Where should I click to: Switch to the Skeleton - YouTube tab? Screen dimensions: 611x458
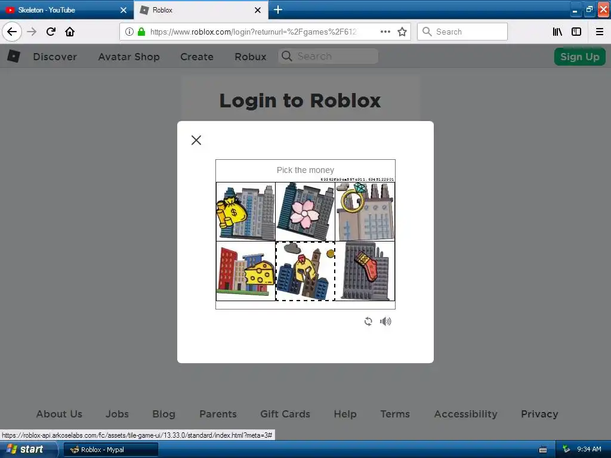point(66,10)
